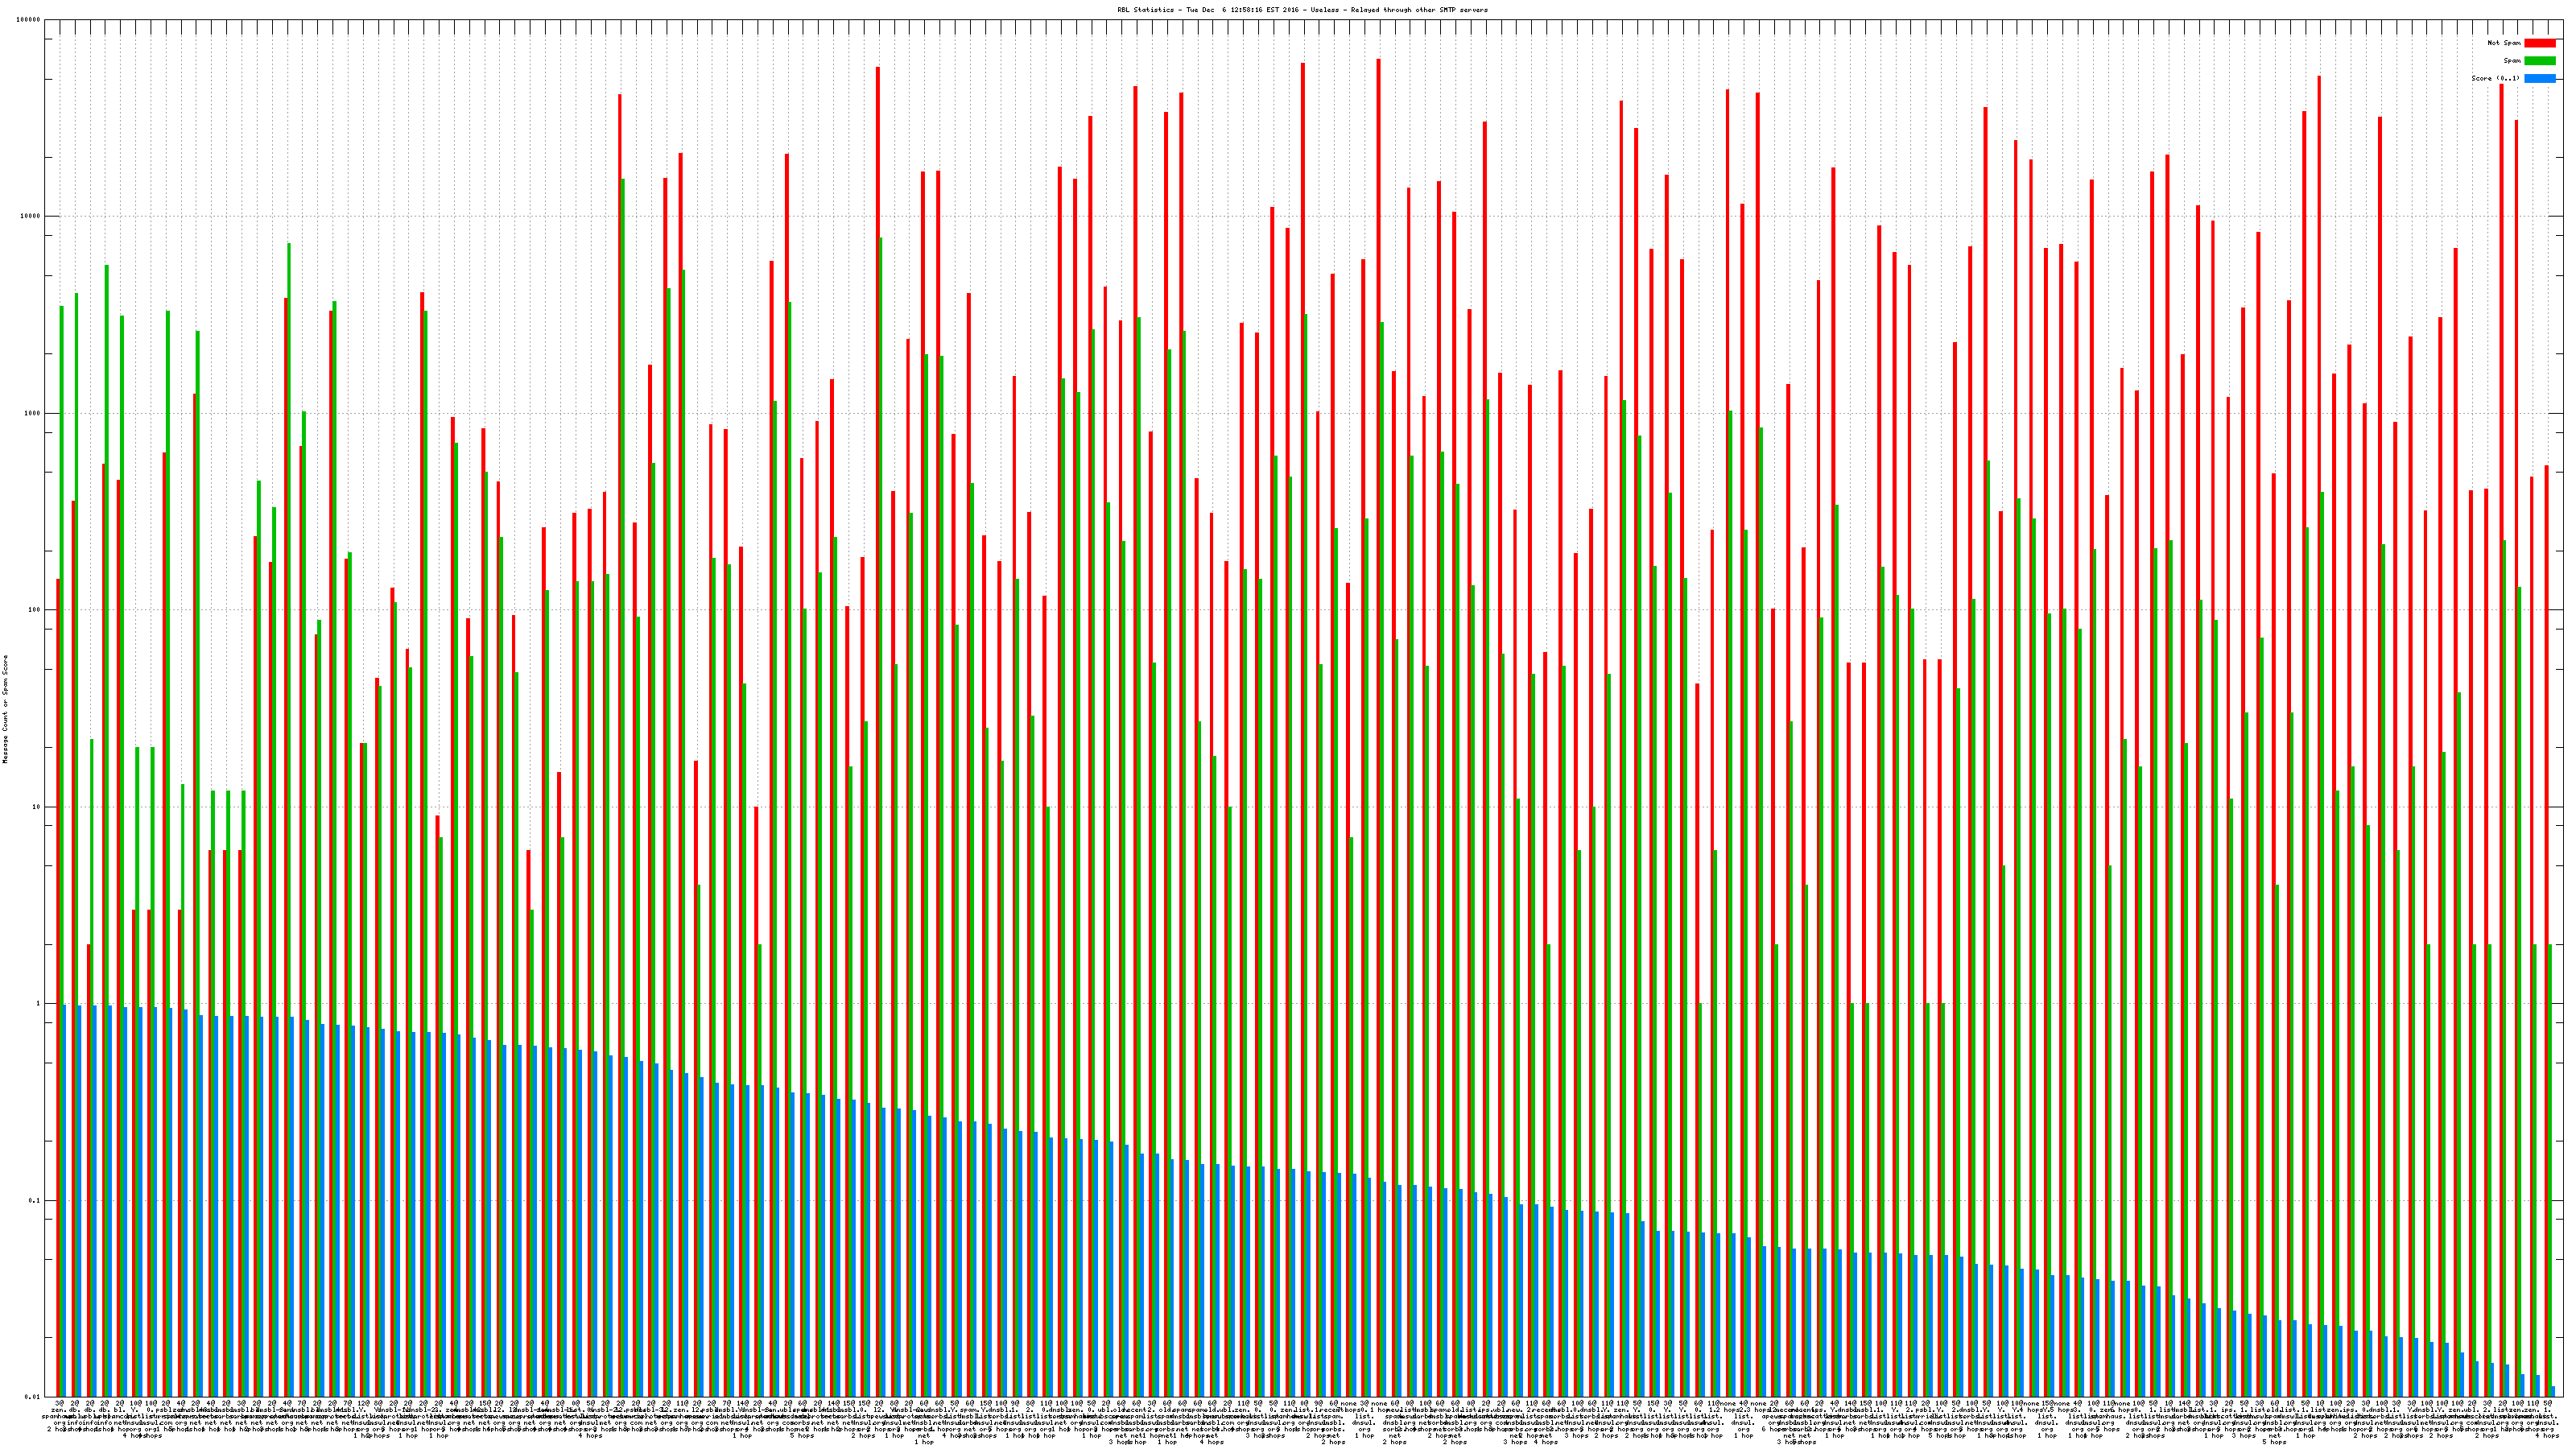2576x1449 pixels.
Task: Click the RBL Statistics chart title
Action: click(1302, 10)
